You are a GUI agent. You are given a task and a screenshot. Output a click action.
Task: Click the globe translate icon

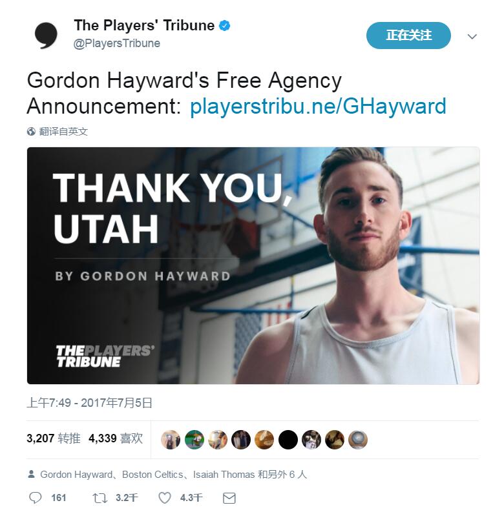(31, 132)
